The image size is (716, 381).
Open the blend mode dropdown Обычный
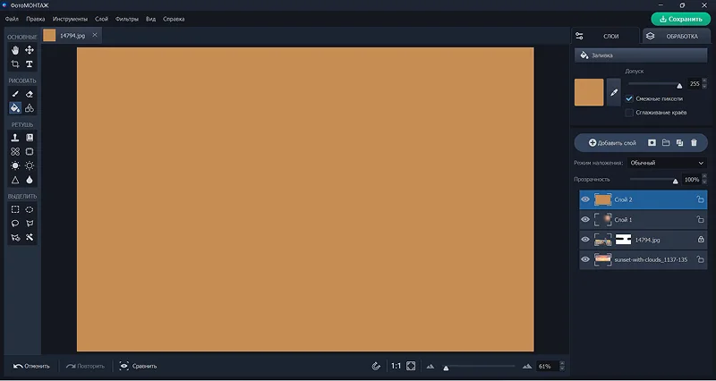[667, 163]
